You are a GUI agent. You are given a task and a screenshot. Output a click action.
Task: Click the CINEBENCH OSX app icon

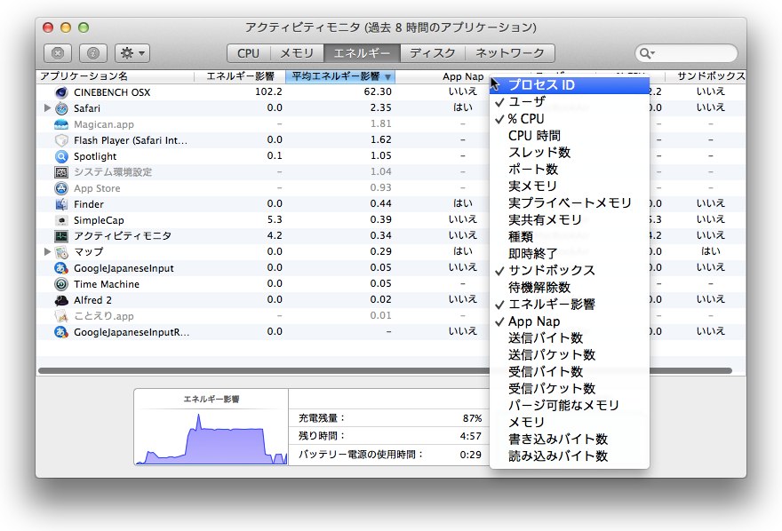[x=61, y=92]
